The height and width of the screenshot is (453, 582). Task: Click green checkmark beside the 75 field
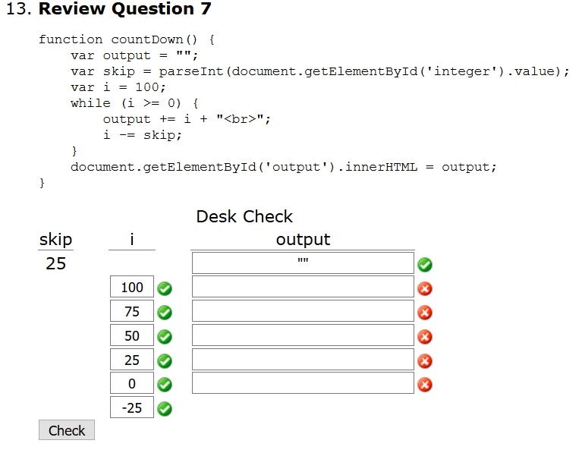pyautogui.click(x=164, y=313)
